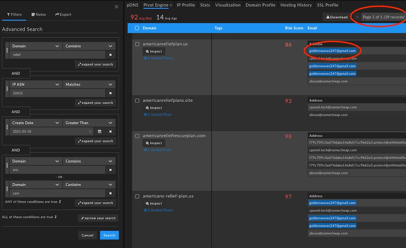This screenshot has height=248, width=406.
Task: Open 6 Guided Pivots link
Action: pyautogui.click(x=158, y=58)
